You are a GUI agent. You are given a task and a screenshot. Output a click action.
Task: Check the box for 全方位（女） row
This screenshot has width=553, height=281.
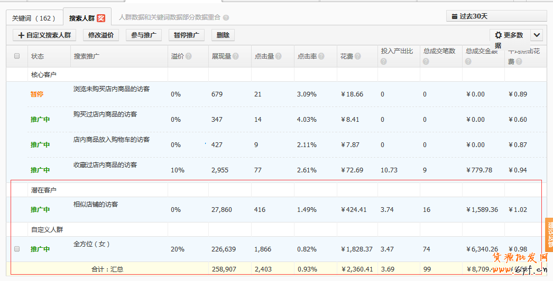point(17,249)
